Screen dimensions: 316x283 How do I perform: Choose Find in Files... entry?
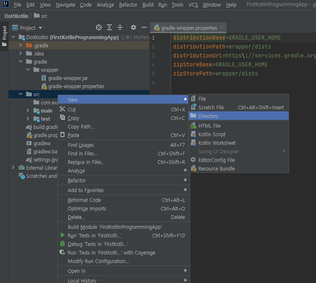pyautogui.click(x=123, y=154)
